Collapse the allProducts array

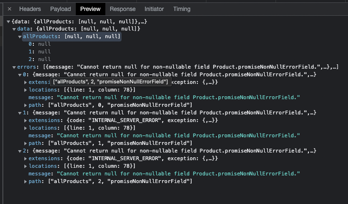(20, 37)
